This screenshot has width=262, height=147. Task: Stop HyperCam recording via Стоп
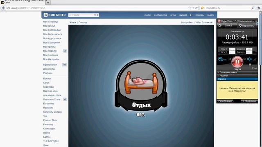pos(254,68)
